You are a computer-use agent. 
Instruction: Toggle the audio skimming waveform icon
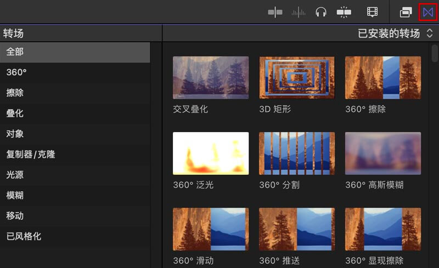299,12
